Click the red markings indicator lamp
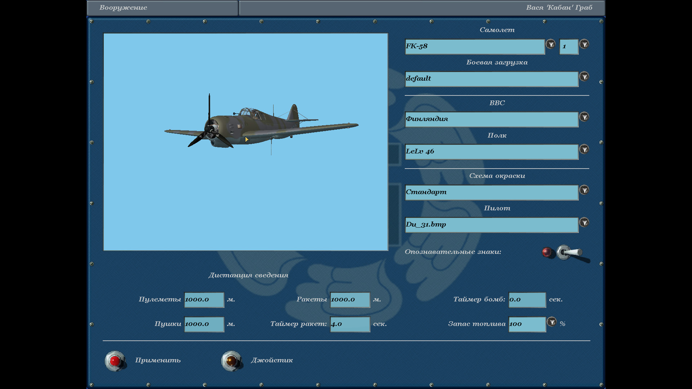 [x=547, y=252]
